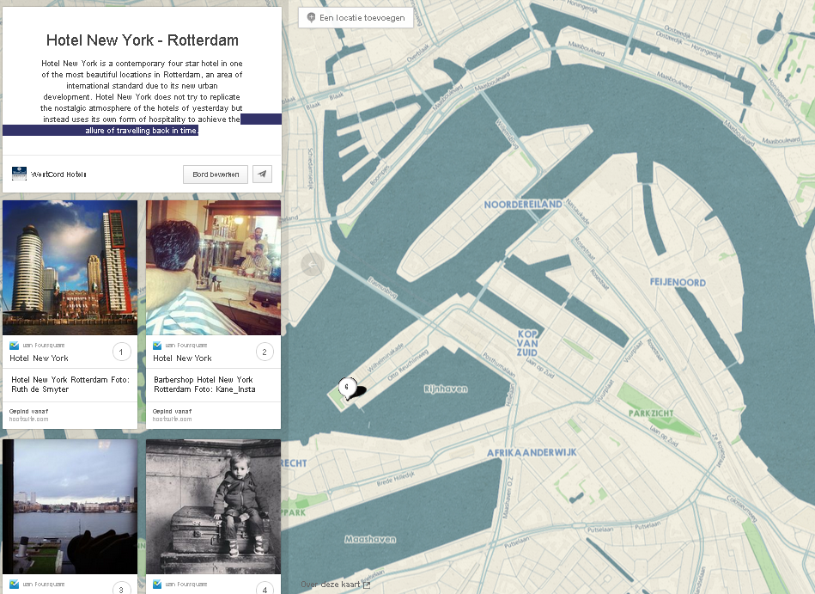Screen dimensions: 815x594
Task: Select pin number badge 2
Action: 265,352
